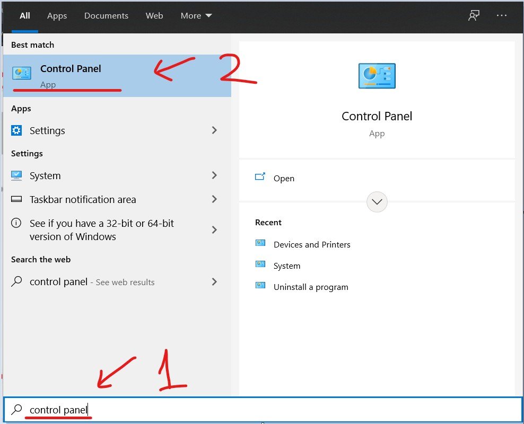Open Control Panel using the Open link
This screenshot has height=424, width=524.
click(x=284, y=178)
